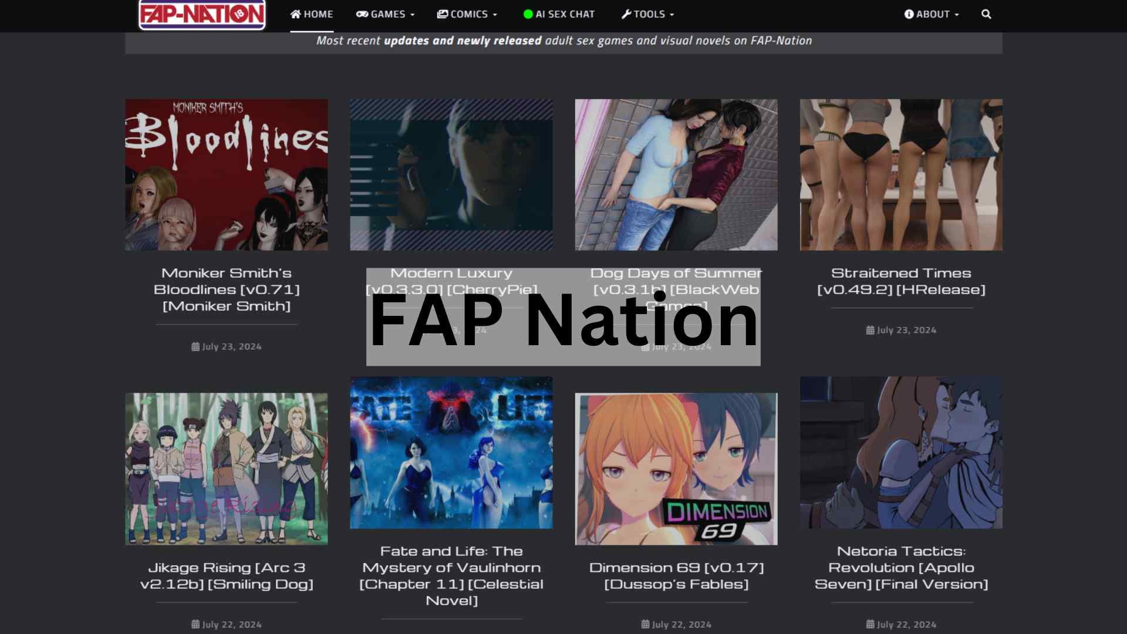Image resolution: width=1127 pixels, height=634 pixels.
Task: Click July 23, 2024 date under Bloodlines
Action: 232,347
